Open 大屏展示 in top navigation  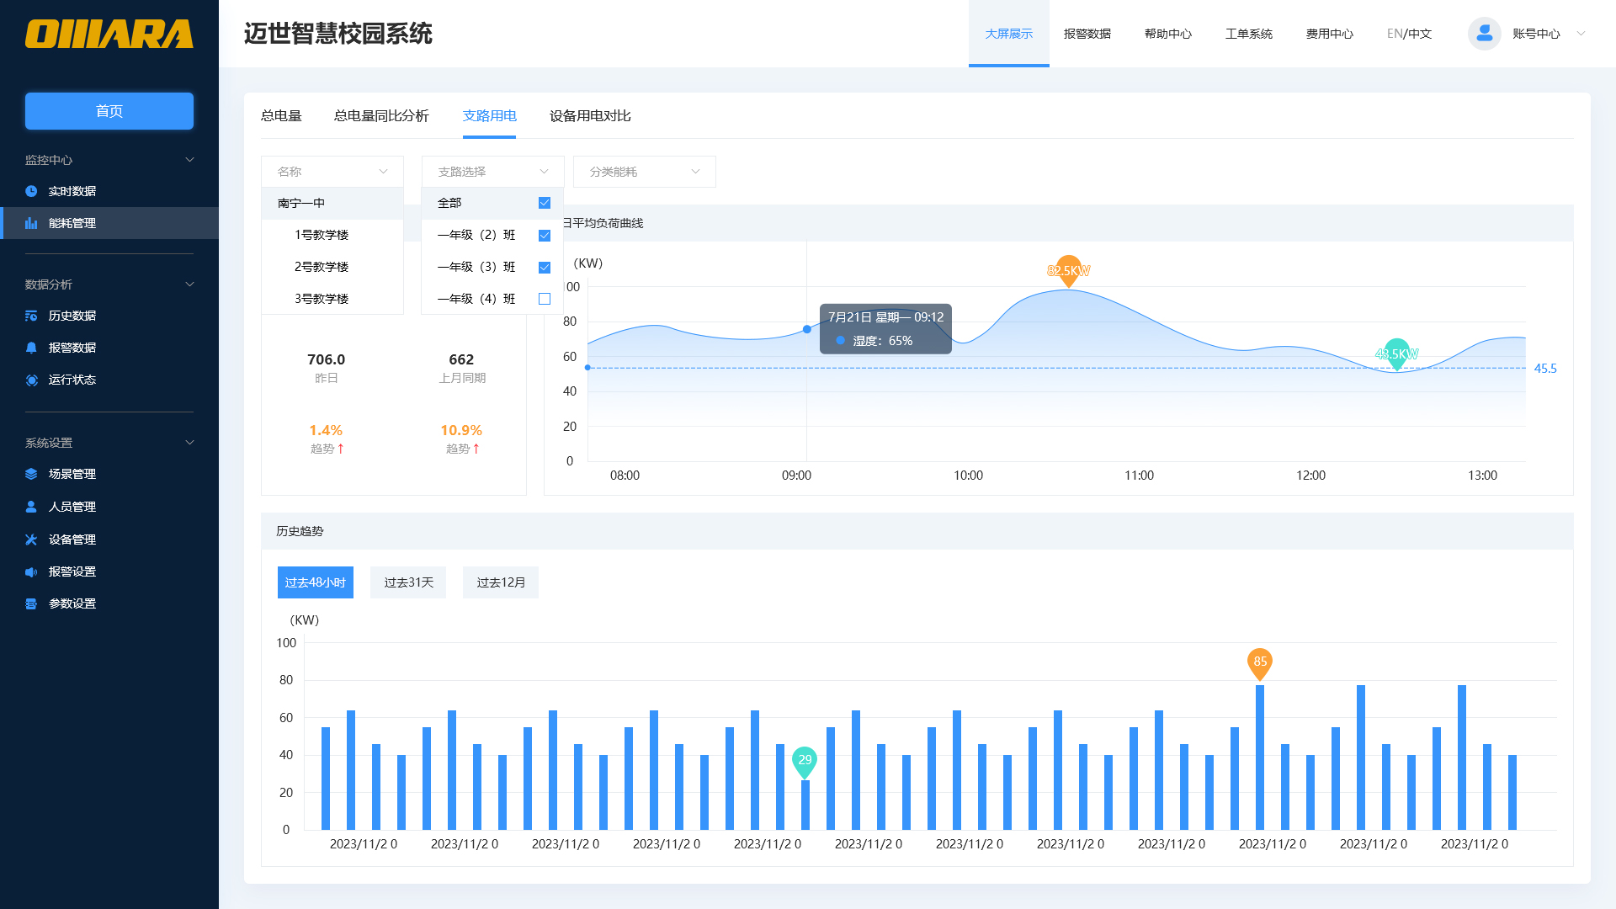point(1008,34)
